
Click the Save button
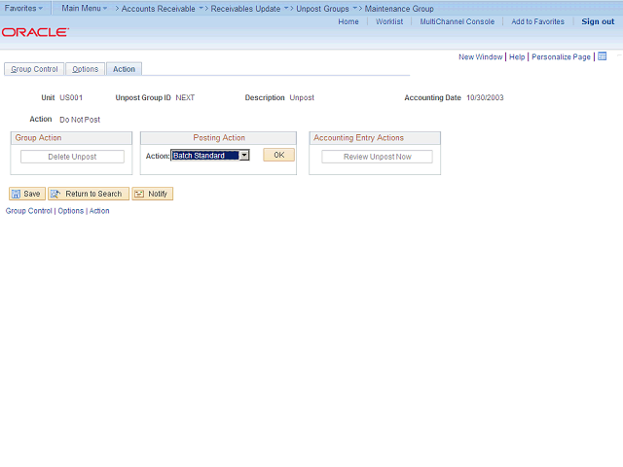(x=27, y=194)
